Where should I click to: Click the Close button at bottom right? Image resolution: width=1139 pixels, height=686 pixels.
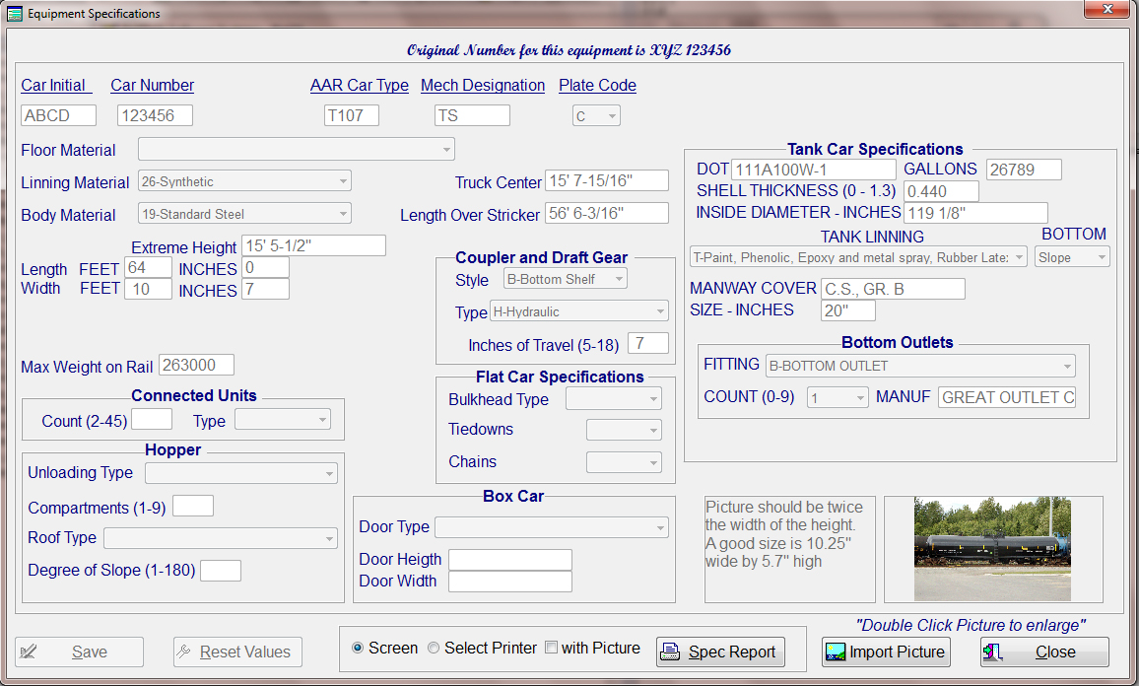click(x=1044, y=652)
